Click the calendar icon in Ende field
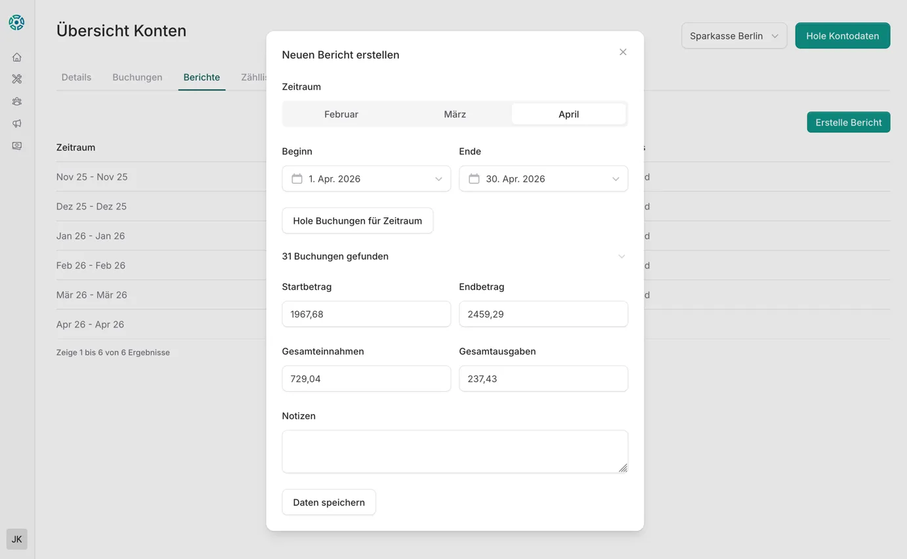 (x=474, y=178)
